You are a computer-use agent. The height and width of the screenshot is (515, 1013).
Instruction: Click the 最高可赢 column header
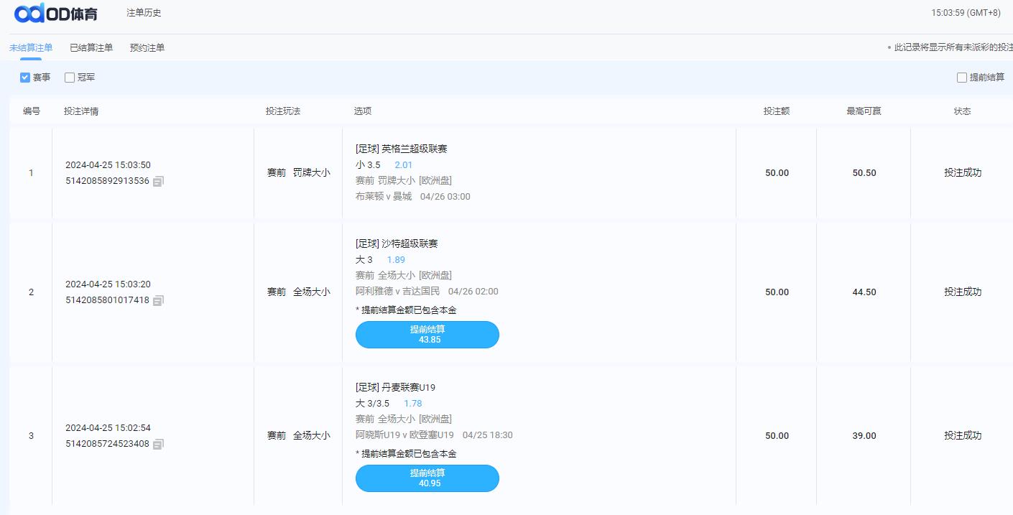pos(864,111)
